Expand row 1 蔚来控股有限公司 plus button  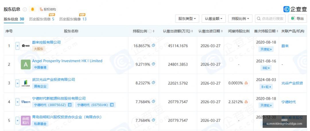(x=18, y=46)
